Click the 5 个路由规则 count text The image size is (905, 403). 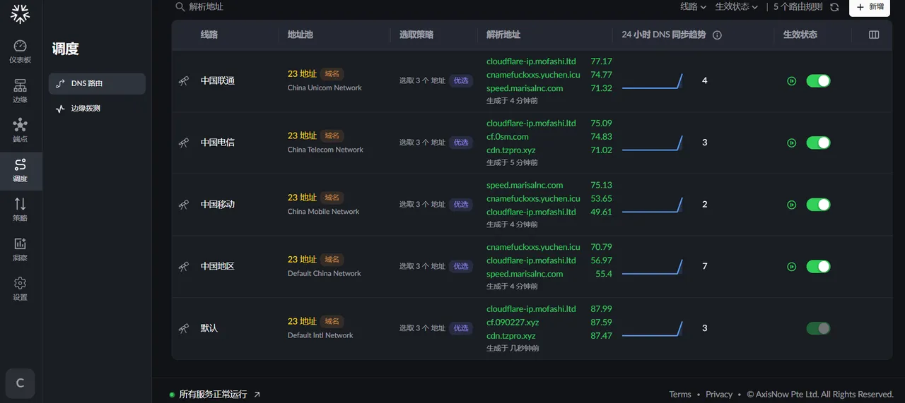click(798, 6)
